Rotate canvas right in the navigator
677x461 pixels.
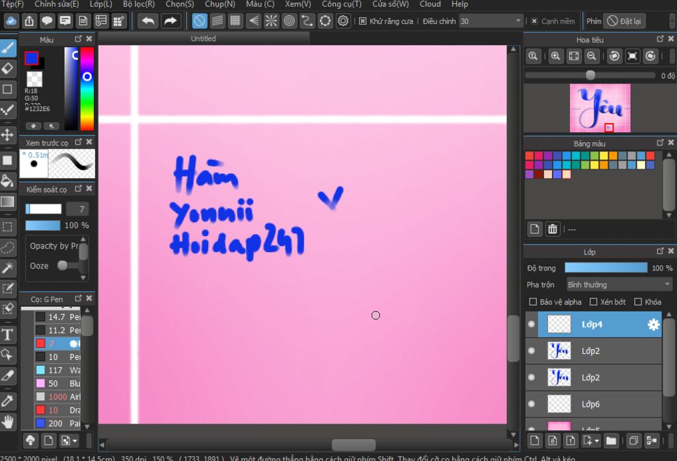click(651, 56)
